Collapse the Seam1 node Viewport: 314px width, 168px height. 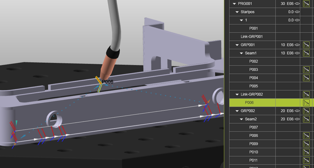tap(241, 53)
